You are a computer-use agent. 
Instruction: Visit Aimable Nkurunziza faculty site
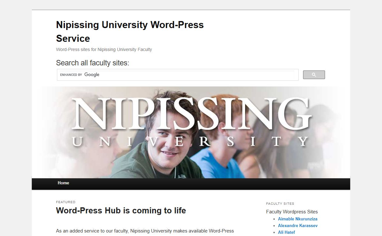click(x=298, y=219)
